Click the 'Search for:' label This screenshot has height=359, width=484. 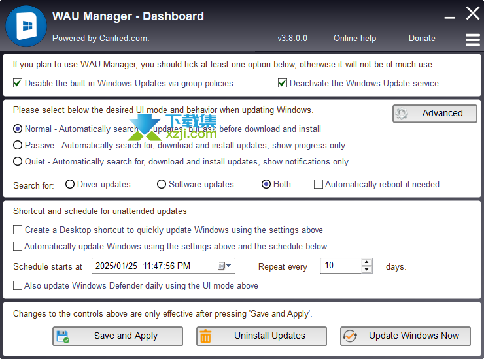[x=33, y=185]
